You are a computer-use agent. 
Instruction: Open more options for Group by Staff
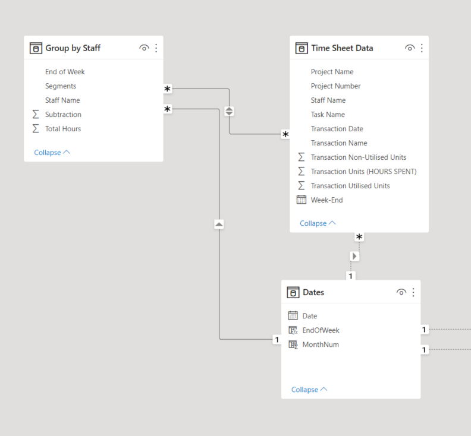[156, 48]
